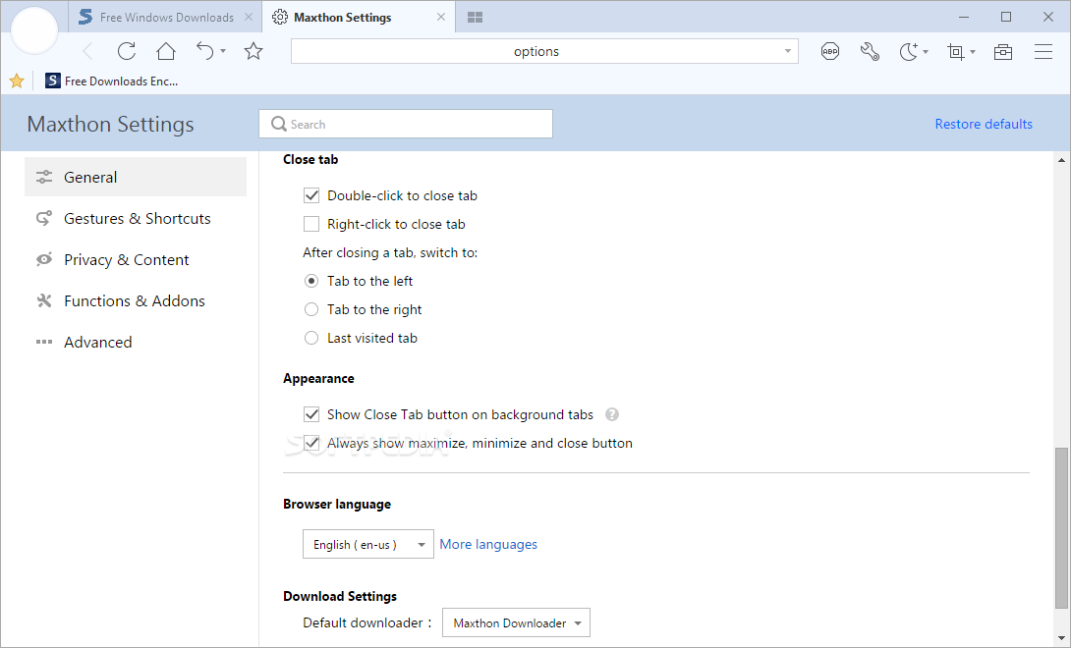
Task: Select Tab to the left option
Action: pyautogui.click(x=311, y=282)
